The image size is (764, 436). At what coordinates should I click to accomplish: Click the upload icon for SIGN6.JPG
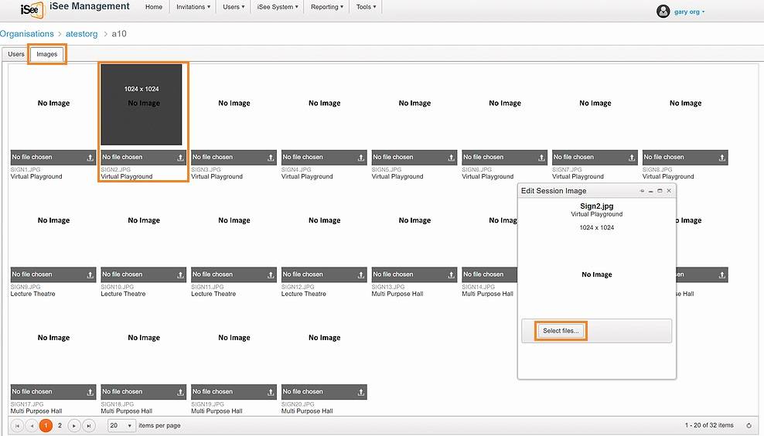pyautogui.click(x=541, y=158)
